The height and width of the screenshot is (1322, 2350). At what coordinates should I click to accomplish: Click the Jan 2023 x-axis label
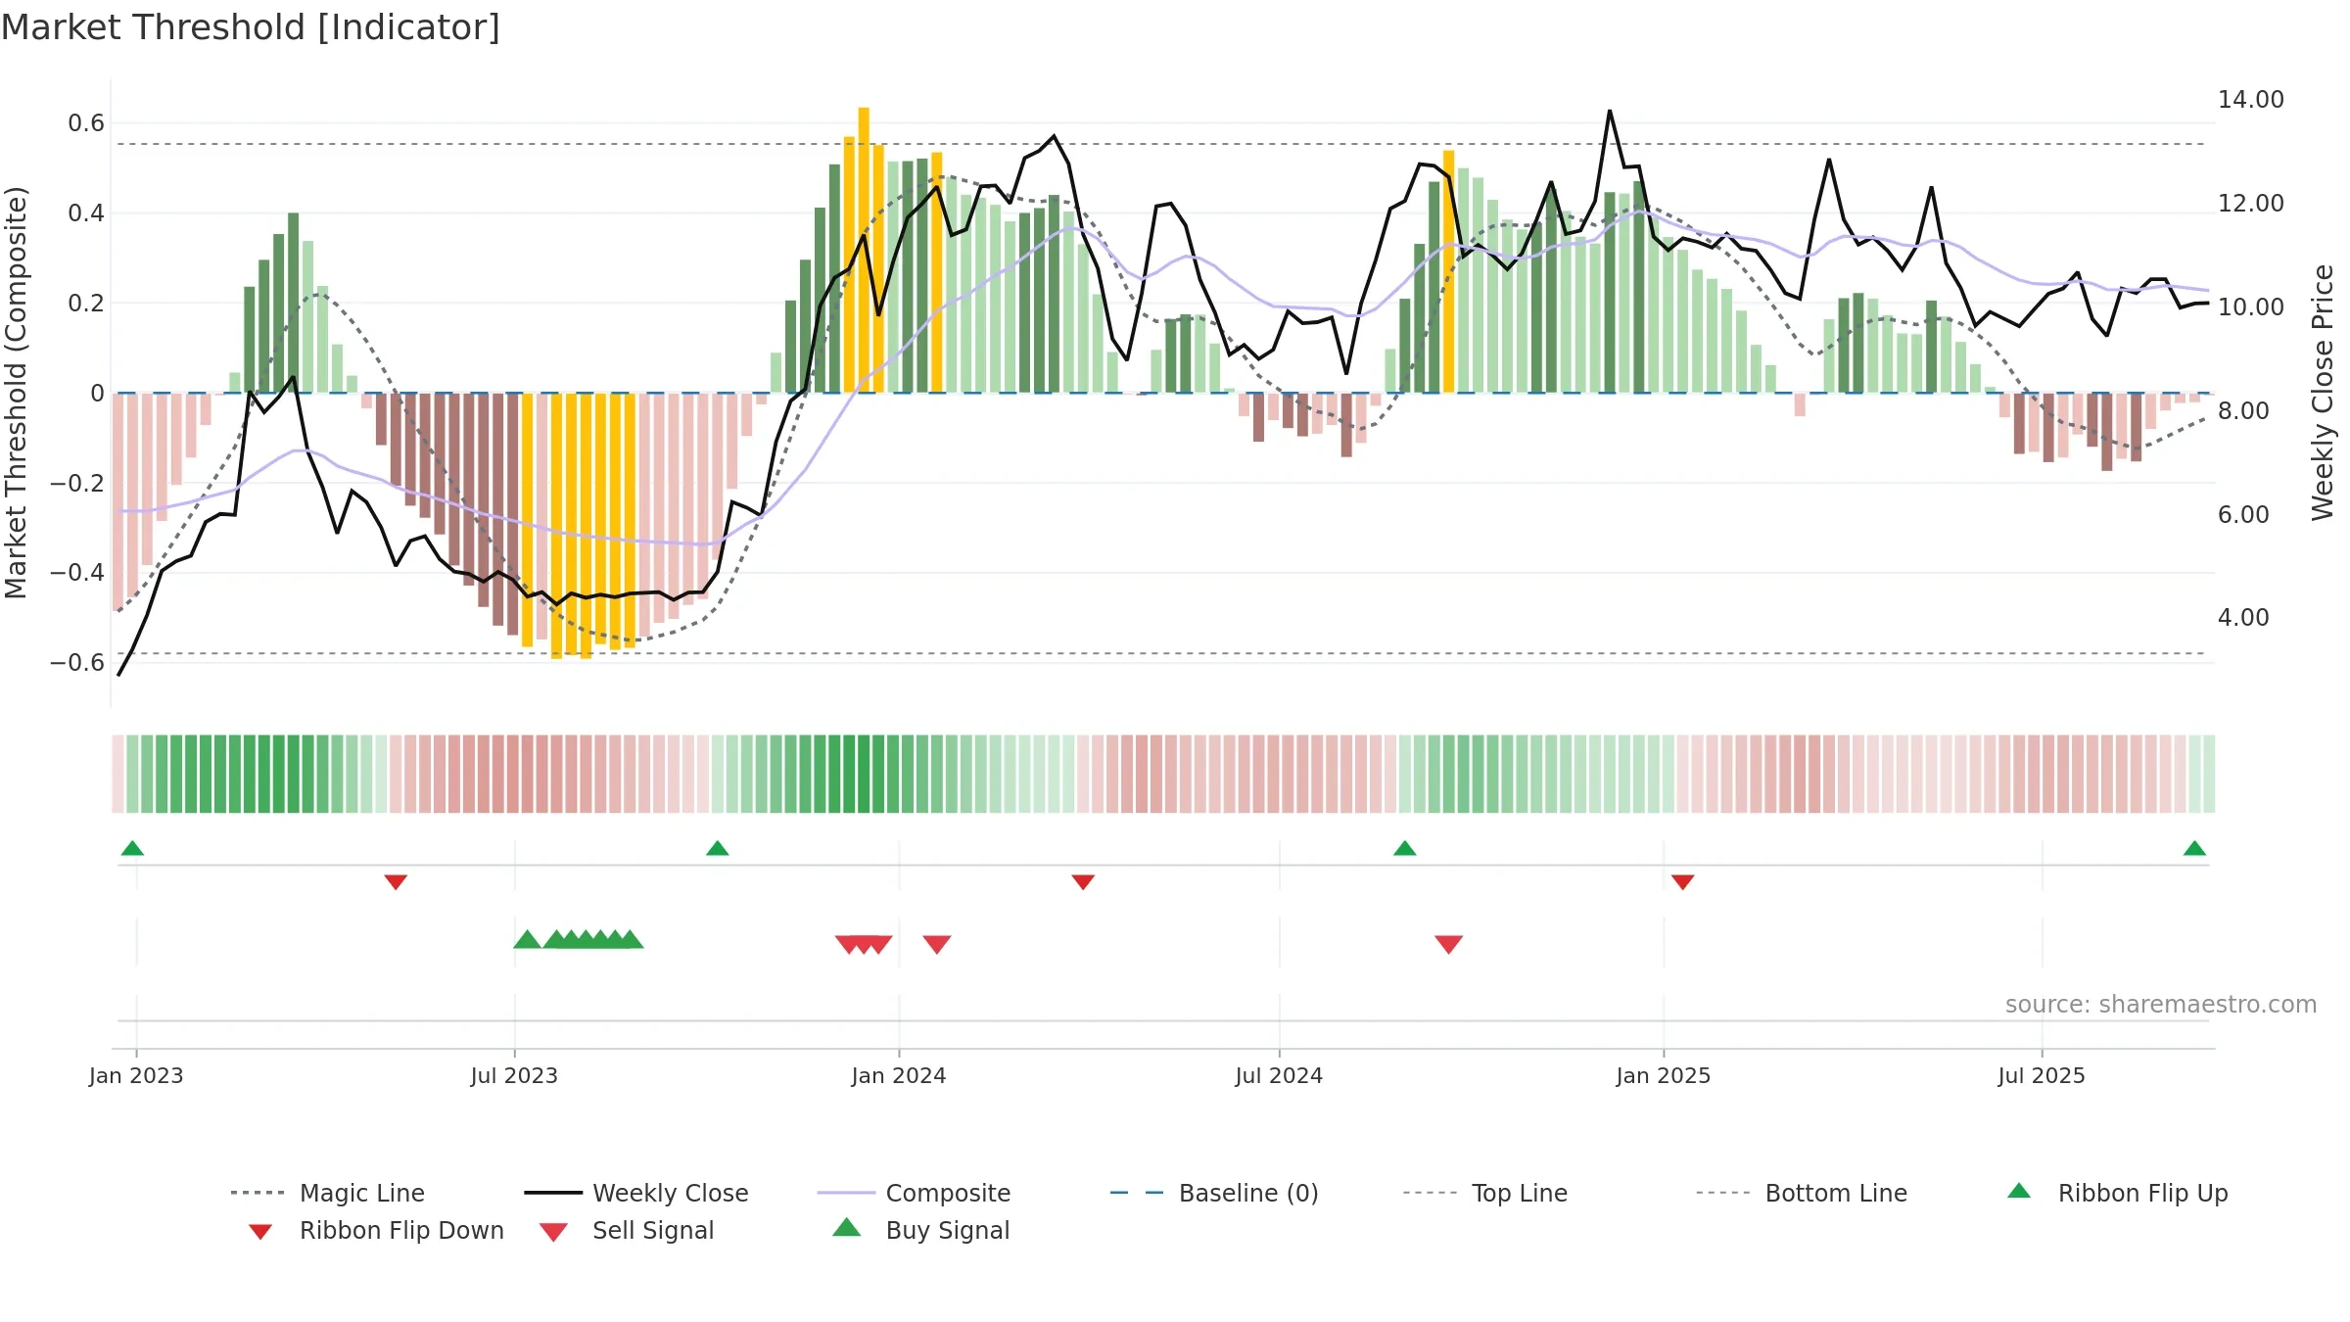tap(136, 1075)
